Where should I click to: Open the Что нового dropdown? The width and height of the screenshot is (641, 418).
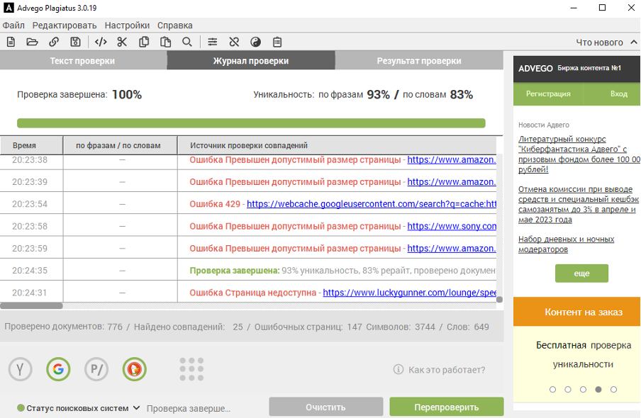click(605, 43)
